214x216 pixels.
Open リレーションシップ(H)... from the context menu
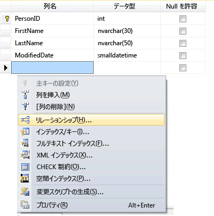click(x=92, y=120)
